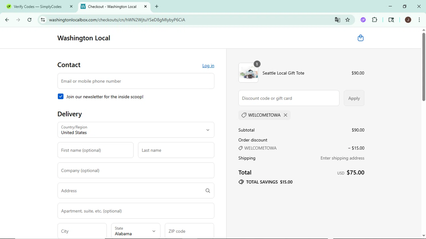Viewport: 426px width, 239px height.
Task: Open the shopping bag cart icon
Action: tap(360, 38)
